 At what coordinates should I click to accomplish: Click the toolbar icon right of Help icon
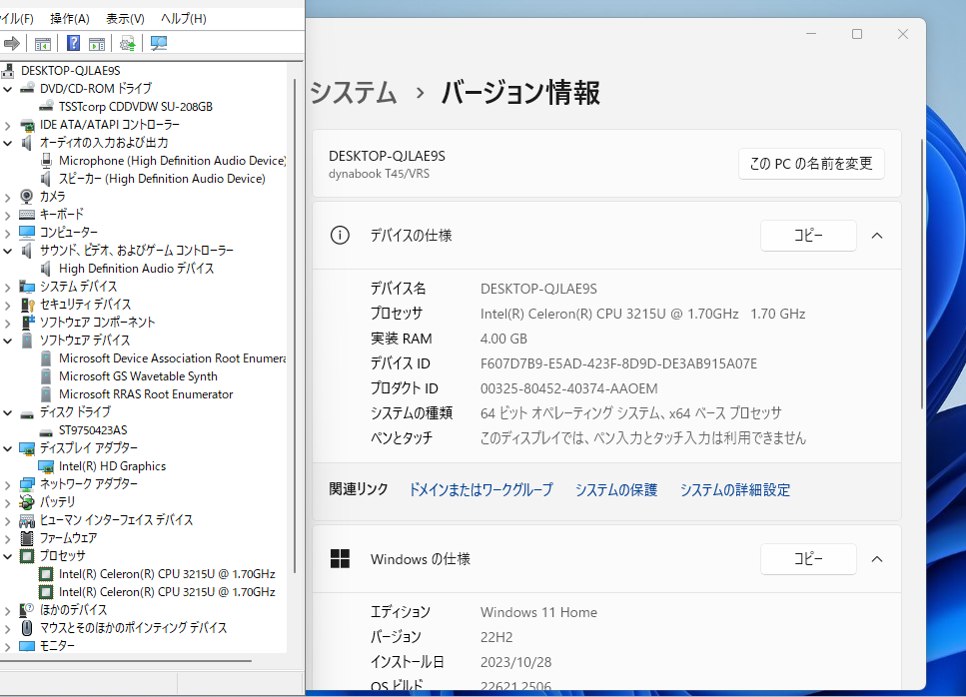point(97,44)
